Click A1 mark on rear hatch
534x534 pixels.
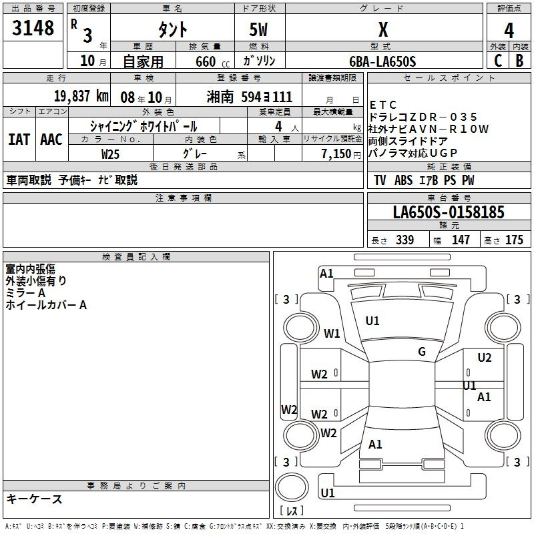click(x=375, y=445)
